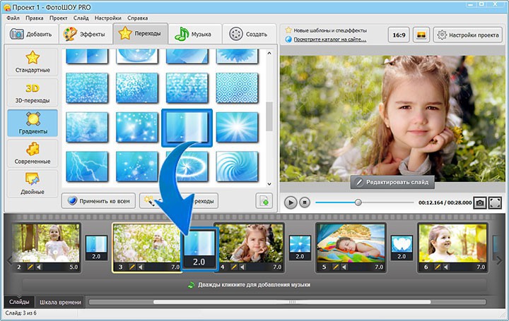The height and width of the screenshot is (321, 509).
Task: Select the lightning gradient transition
Action: [x=87, y=166]
